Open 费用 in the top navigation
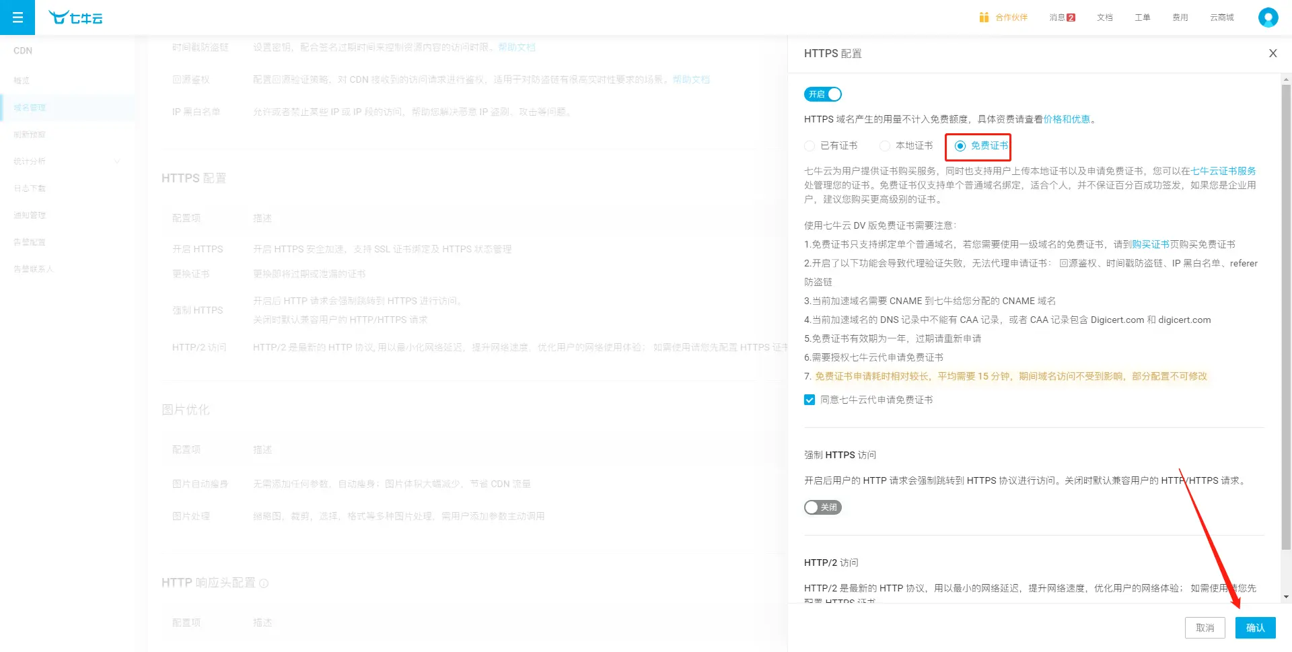1292x652 pixels. click(x=1180, y=17)
